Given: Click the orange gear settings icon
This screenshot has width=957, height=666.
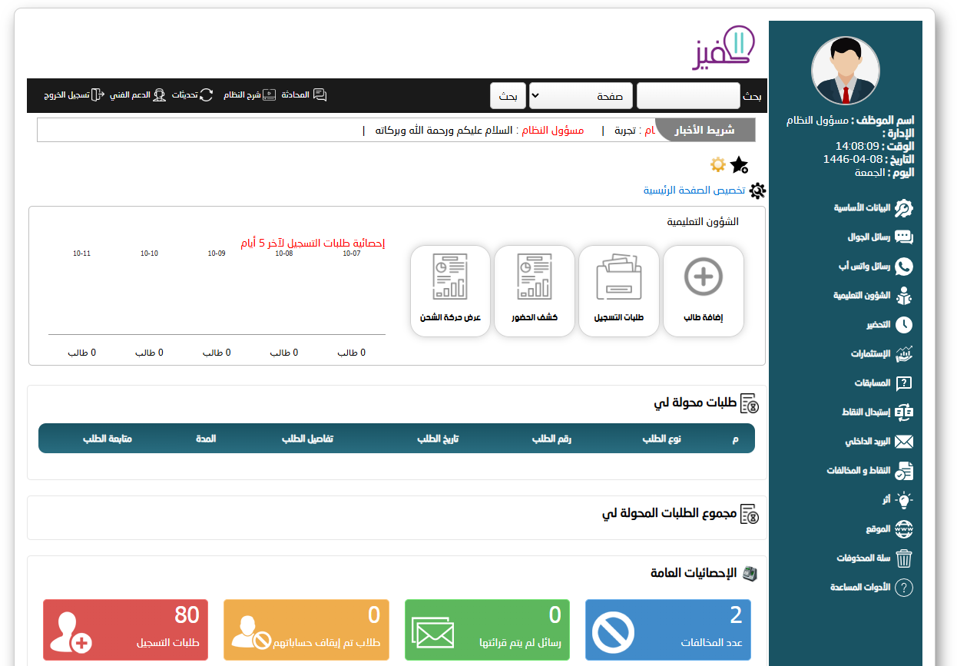Looking at the screenshot, I should tap(717, 164).
